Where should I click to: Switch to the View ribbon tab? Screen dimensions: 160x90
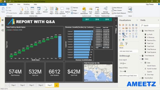pos(19,4)
